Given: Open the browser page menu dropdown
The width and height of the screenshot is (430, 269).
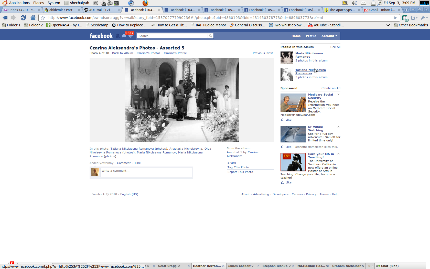Looking at the screenshot, I should point(414,18).
